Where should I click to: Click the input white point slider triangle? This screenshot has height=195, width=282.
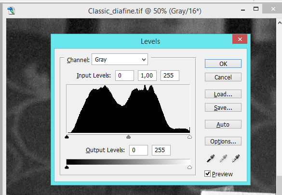[189, 137]
